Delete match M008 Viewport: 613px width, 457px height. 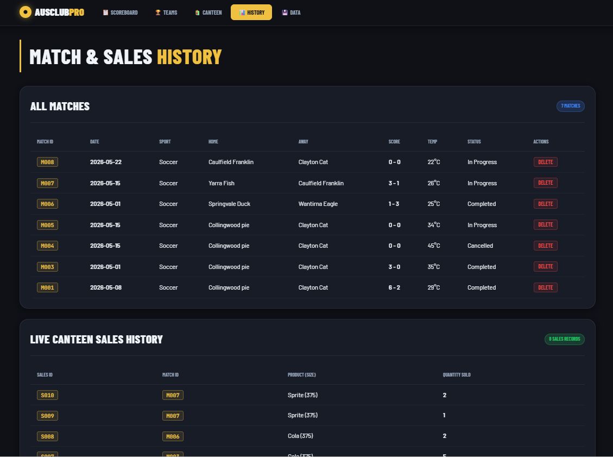pos(545,162)
